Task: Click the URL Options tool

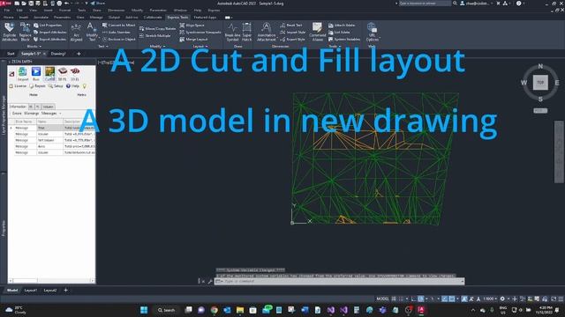Action: (372, 32)
